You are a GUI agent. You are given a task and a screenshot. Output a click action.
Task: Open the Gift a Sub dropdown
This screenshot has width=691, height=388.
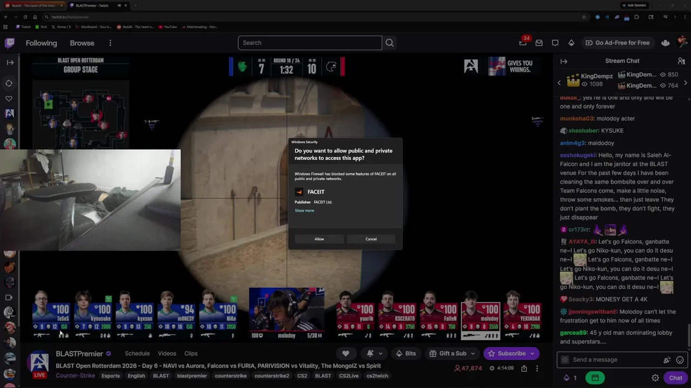coord(452,354)
